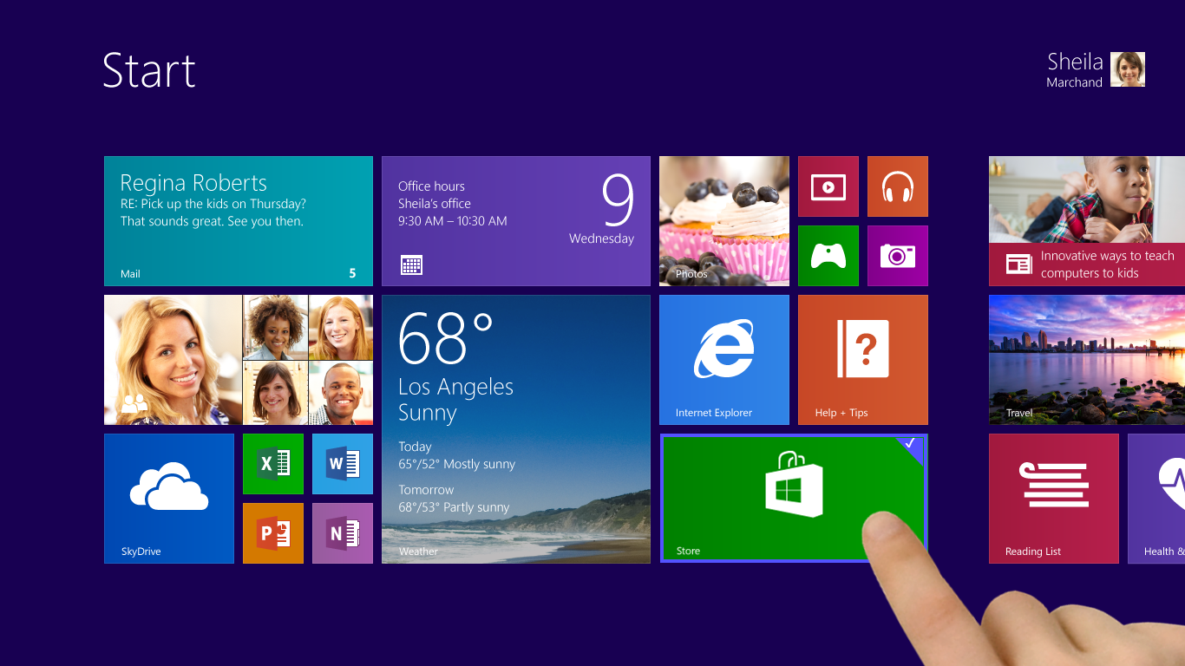Screen dimensions: 1185x666
Task: Open the Reading List tile
Action: tap(1054, 499)
